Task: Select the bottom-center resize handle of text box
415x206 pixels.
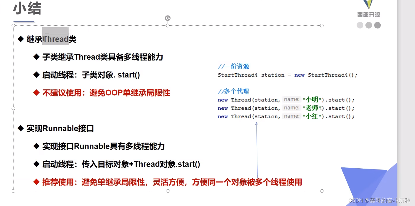Action: pos(168,191)
